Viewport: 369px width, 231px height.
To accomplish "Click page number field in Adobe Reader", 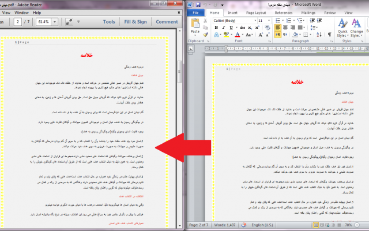I will point(18,22).
